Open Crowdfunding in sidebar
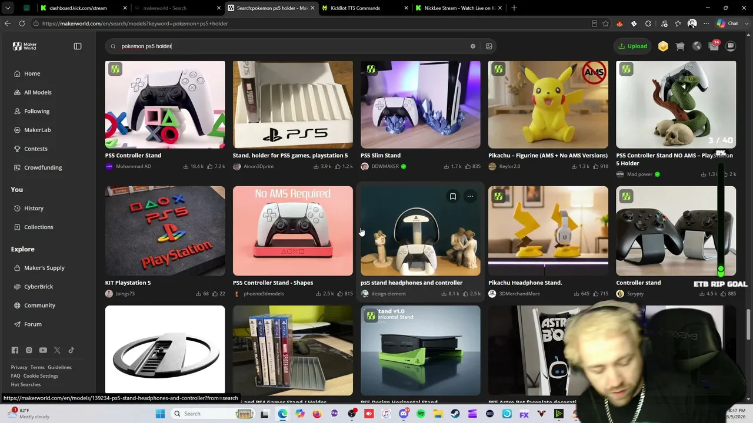 click(42, 167)
